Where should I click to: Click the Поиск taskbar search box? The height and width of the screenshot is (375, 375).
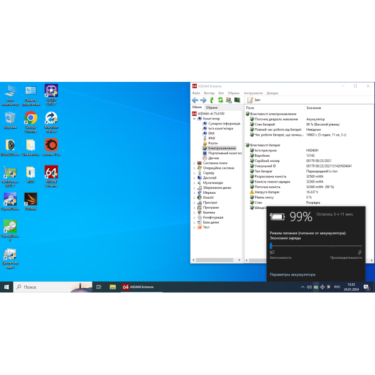(x=53, y=287)
